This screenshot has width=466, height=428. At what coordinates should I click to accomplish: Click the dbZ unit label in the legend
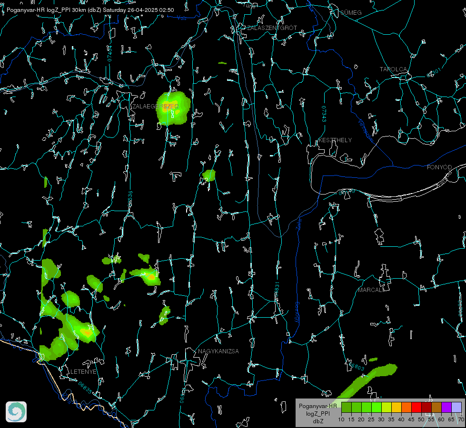coord(317,421)
